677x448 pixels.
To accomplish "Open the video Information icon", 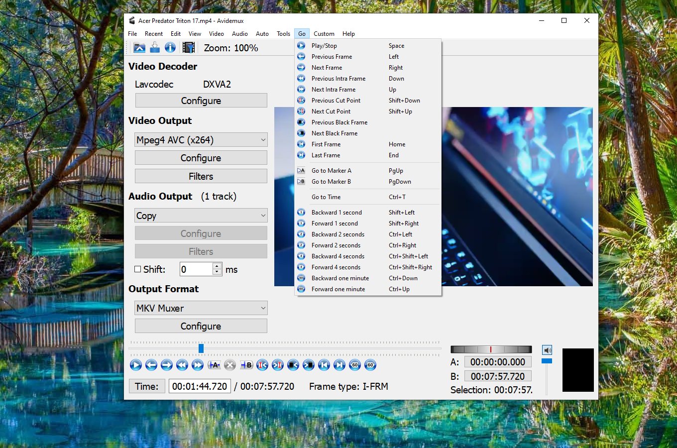I will pos(170,47).
